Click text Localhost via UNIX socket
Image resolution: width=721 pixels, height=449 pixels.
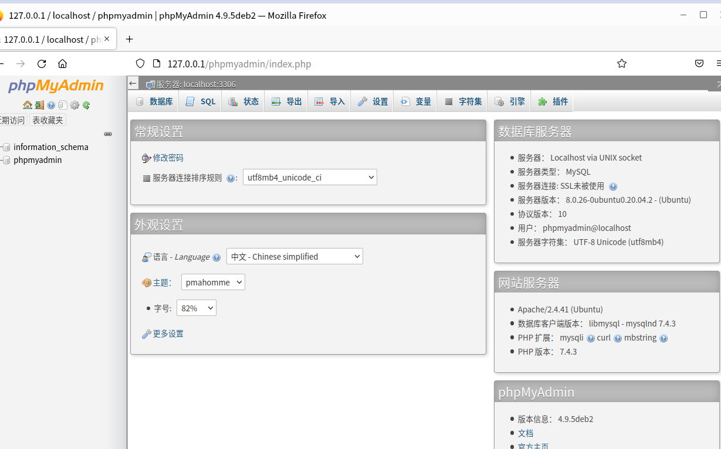coord(596,158)
